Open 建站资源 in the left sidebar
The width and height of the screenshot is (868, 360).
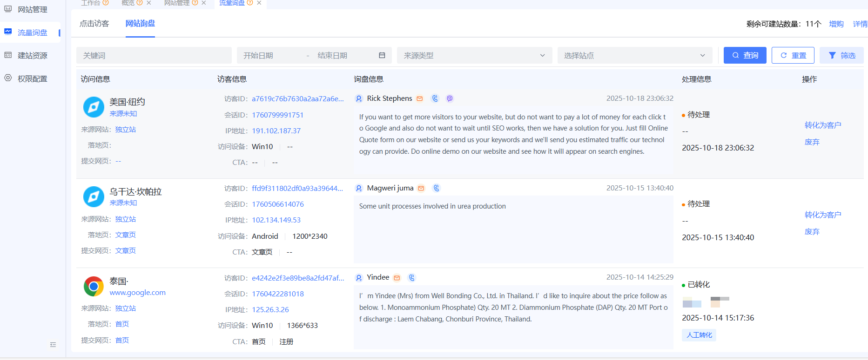33,55
